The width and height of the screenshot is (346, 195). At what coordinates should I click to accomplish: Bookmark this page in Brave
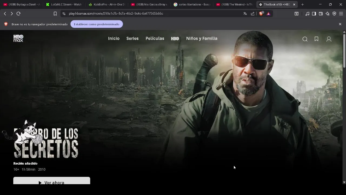[55, 14]
